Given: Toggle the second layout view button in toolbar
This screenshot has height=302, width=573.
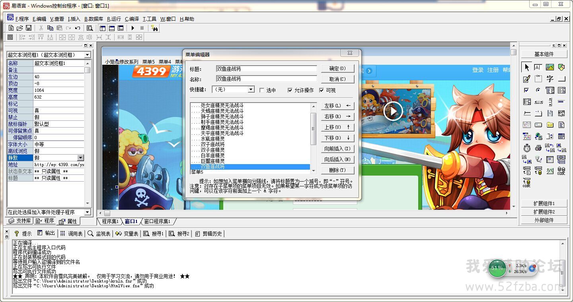Looking at the screenshot, I should 112,28.
